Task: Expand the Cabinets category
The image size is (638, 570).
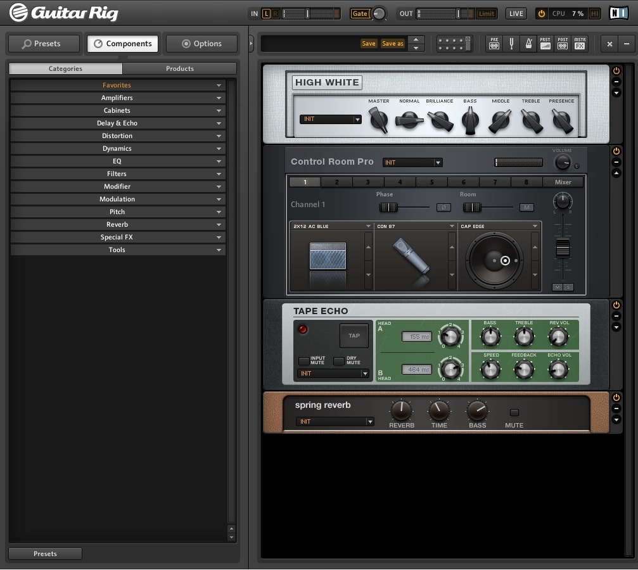Action: (x=118, y=110)
